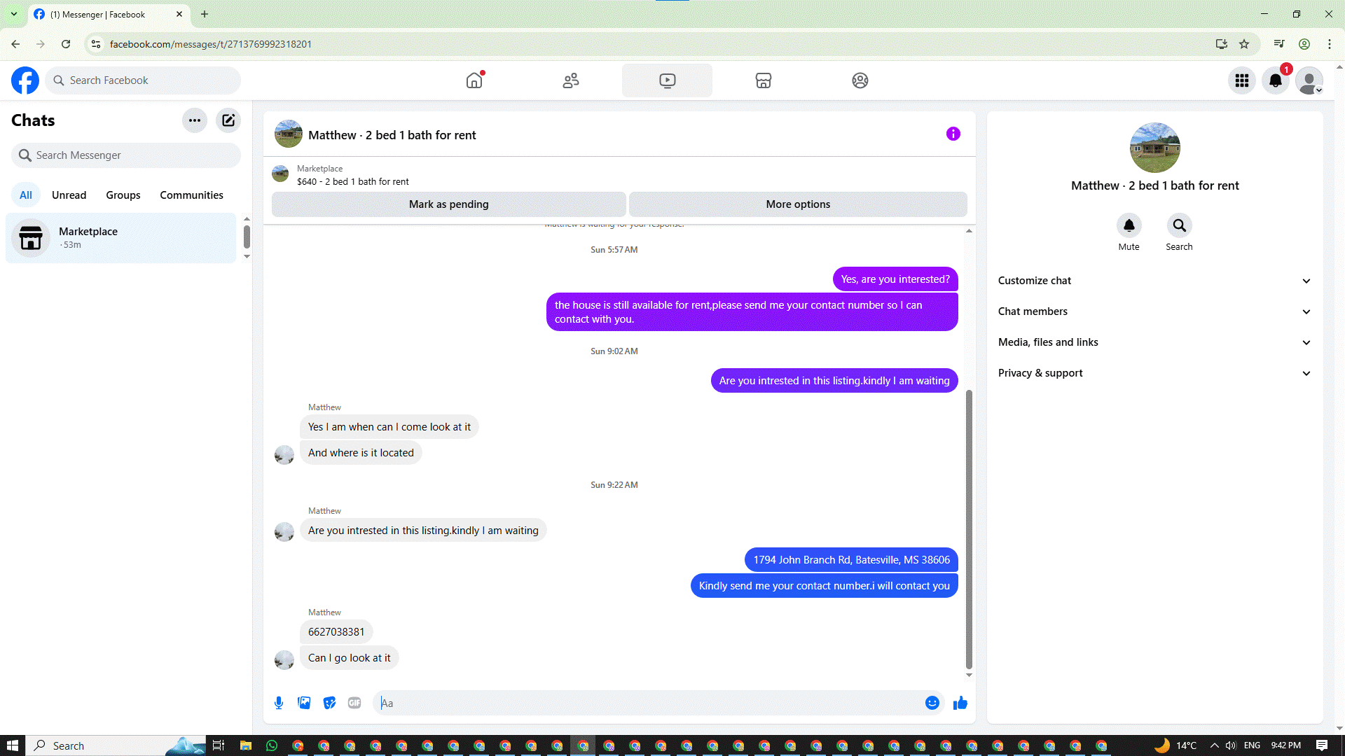The height and width of the screenshot is (756, 1345).
Task: Expand the Chat members section
Action: click(x=1154, y=311)
